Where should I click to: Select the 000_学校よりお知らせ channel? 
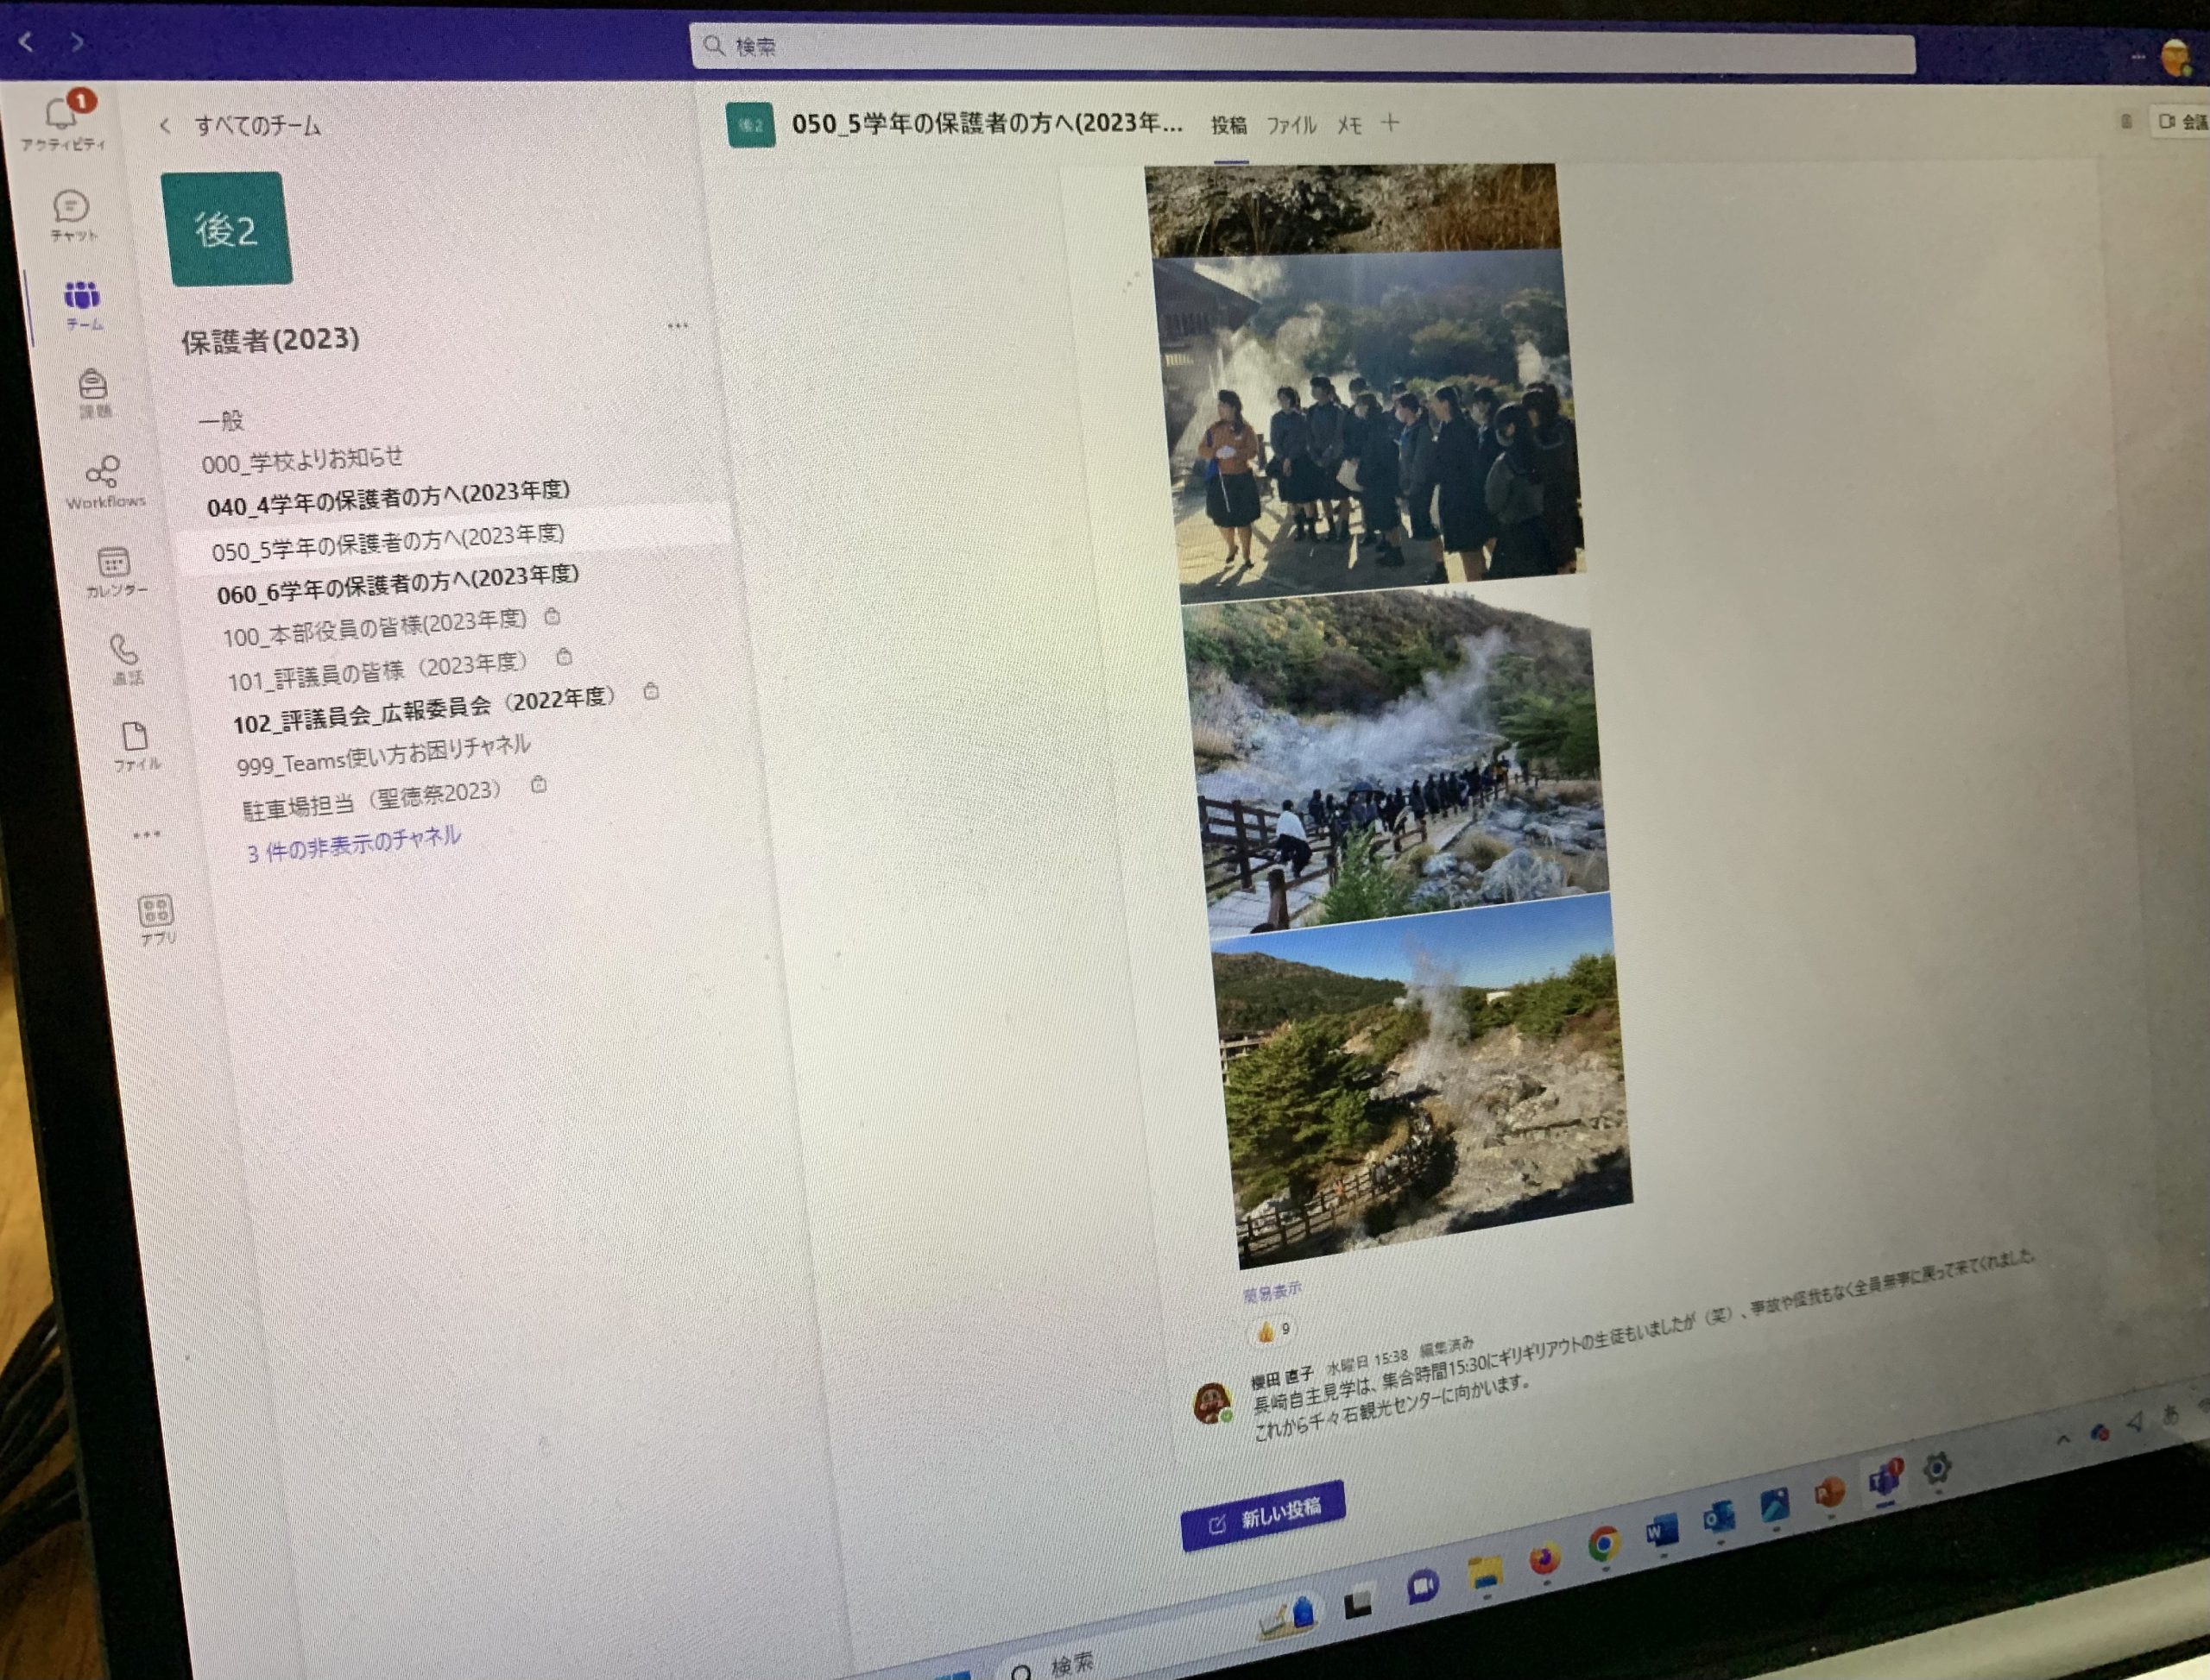click(x=302, y=460)
